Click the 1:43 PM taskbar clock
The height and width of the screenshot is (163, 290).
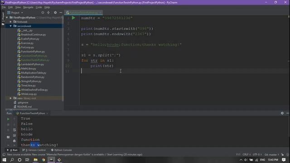click(273, 160)
